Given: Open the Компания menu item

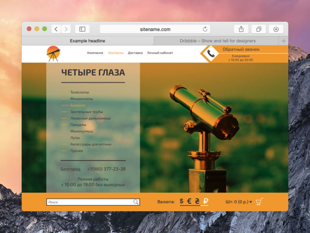Looking at the screenshot, I should (95, 53).
